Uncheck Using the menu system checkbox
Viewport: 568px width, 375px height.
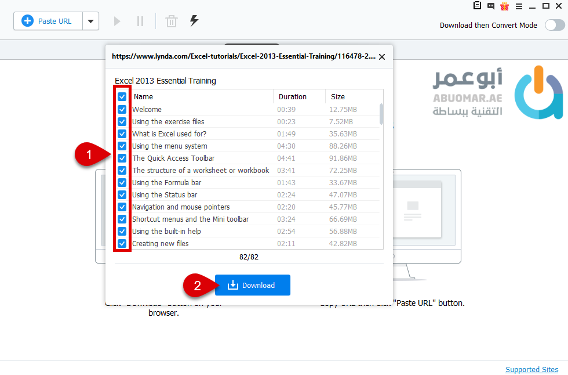point(122,146)
